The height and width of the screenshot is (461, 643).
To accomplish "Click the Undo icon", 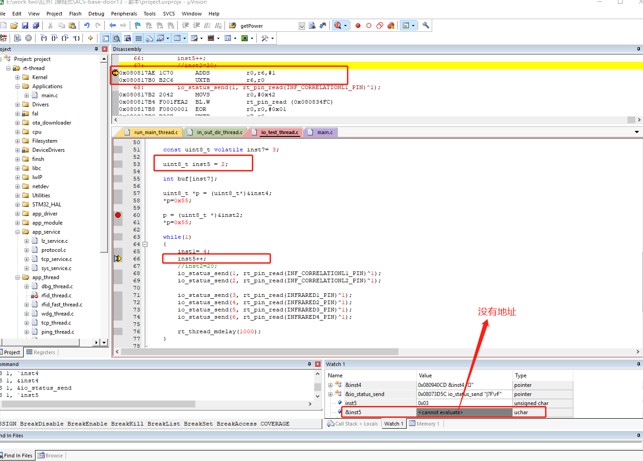I will point(87,25).
